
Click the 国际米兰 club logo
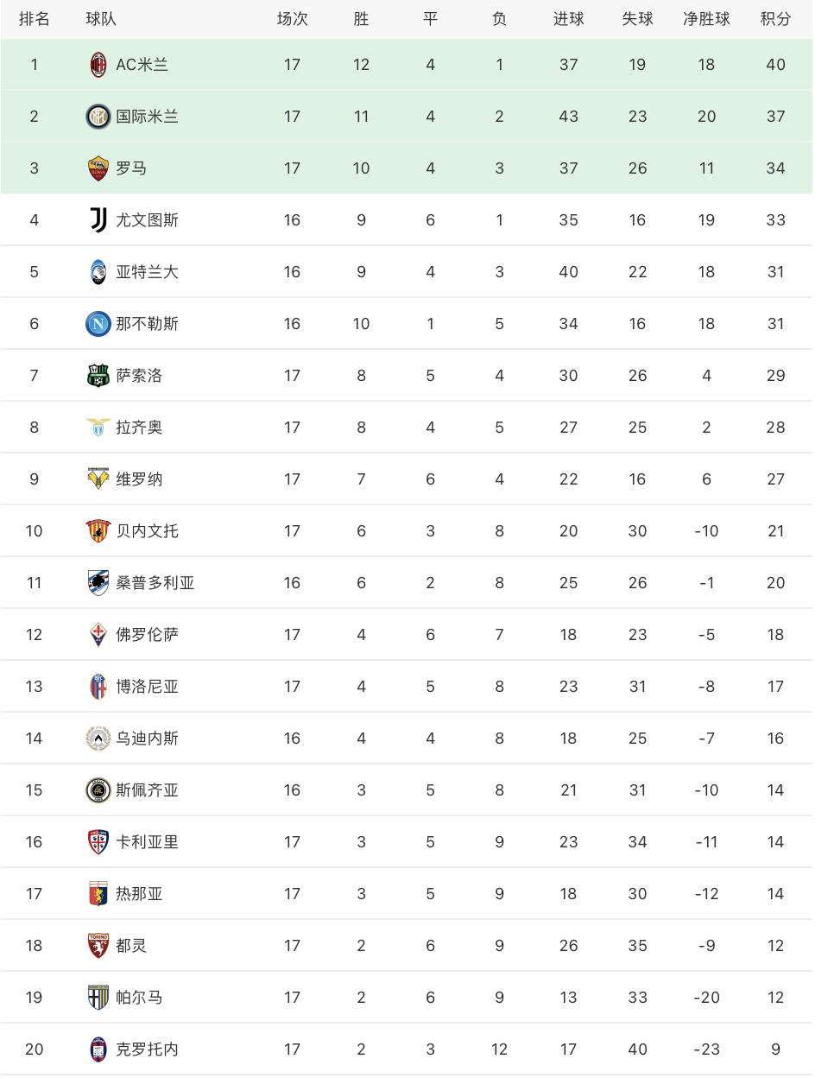click(98, 117)
